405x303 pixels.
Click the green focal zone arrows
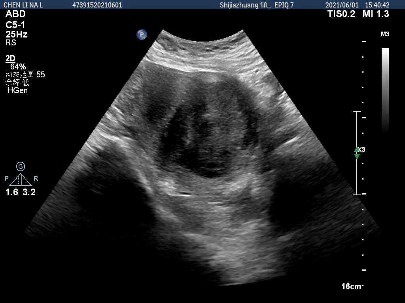click(357, 153)
